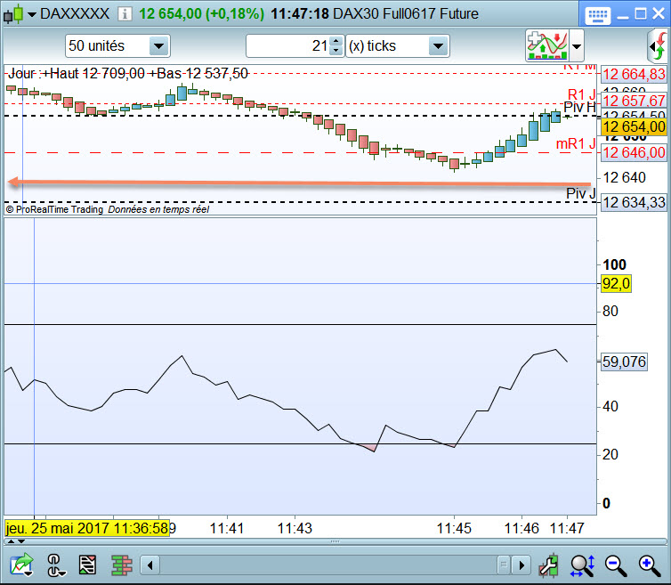This screenshot has width=671, height=585.
Task: Click the link charts chain icon
Action: pos(56,565)
